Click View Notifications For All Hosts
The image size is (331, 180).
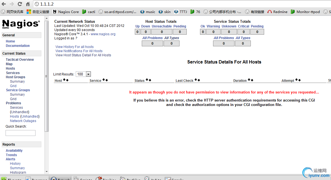click(x=79, y=51)
